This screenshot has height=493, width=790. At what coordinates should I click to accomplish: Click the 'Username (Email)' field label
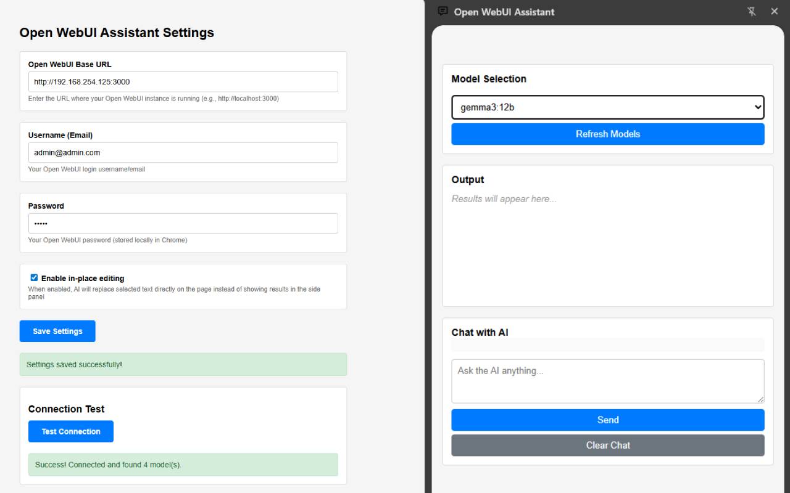click(60, 135)
